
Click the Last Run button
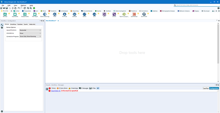pyautogui.click(x=206, y=88)
